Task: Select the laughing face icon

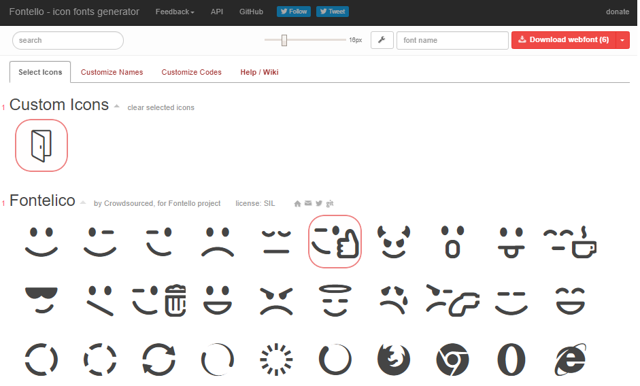Action: click(x=570, y=301)
